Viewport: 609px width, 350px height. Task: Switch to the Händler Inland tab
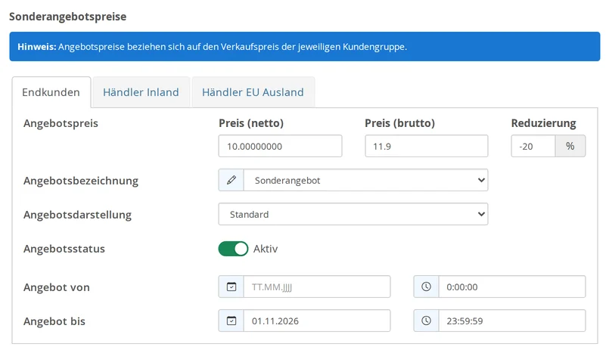[141, 92]
